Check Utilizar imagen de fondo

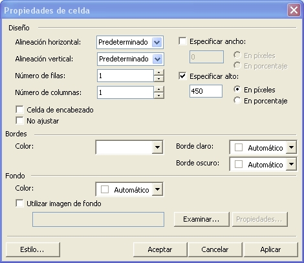[x=19, y=203]
